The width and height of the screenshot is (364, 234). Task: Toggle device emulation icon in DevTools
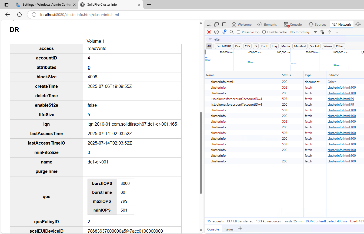[x=216, y=24]
